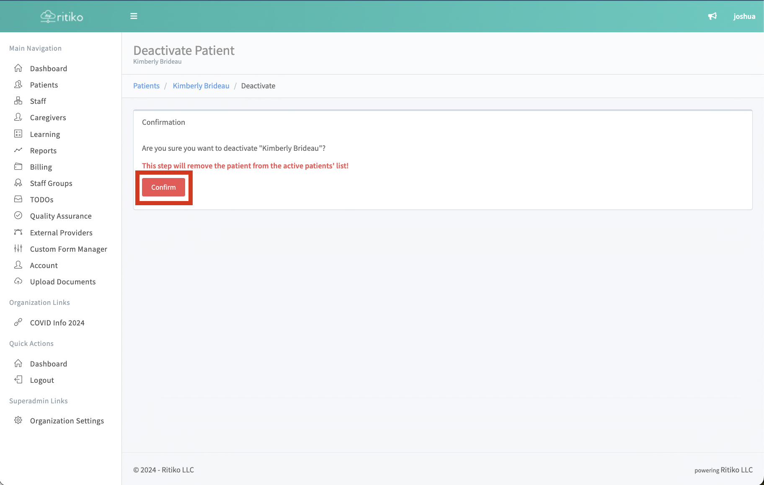This screenshot has height=485, width=764.
Task: Click the Organization Settings gear icon
Action: pos(18,421)
